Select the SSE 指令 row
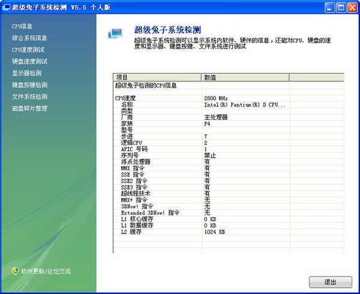Viewport: 360px width, 294px height. click(229, 175)
